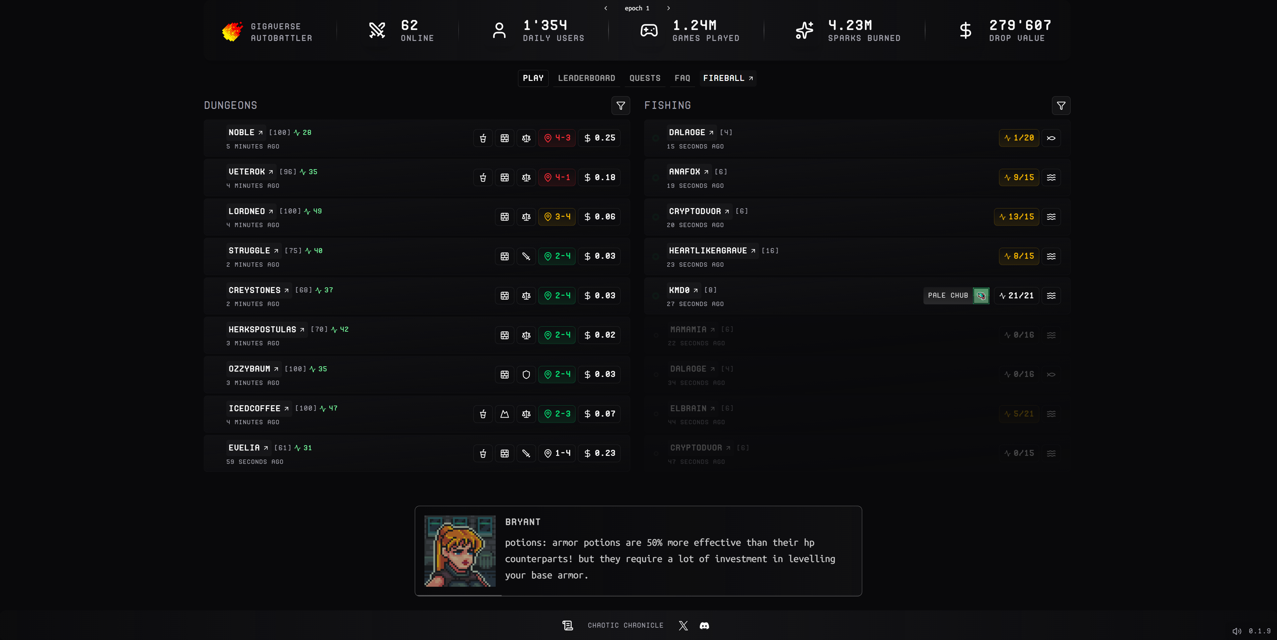Toggle the sound speaker icon
The height and width of the screenshot is (640, 1277).
[1236, 631]
